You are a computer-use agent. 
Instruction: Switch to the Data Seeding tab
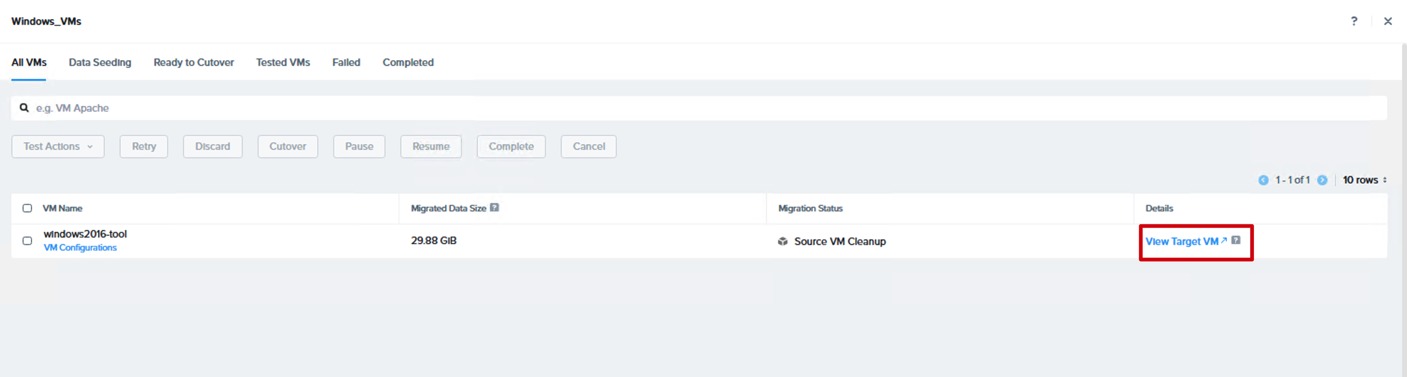[x=100, y=62]
